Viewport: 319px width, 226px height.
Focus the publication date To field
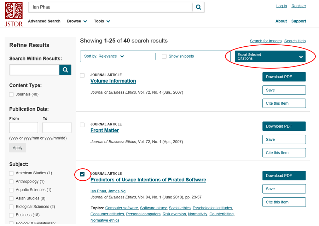[x=57, y=128]
